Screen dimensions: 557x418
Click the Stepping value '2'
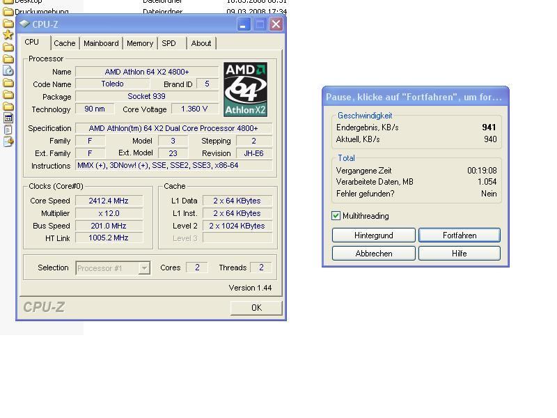tap(254, 141)
